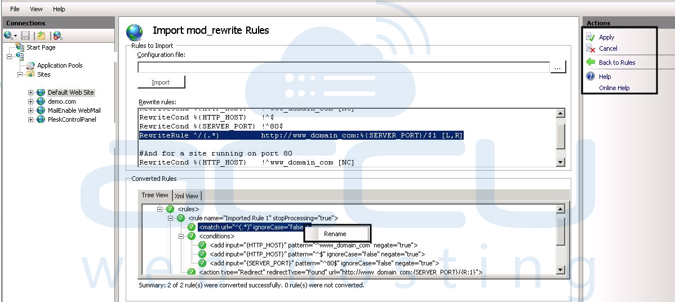Viewport: 675px width, 302px height.
Task: Select the highlighted RewriteRule line
Action: 301,136
